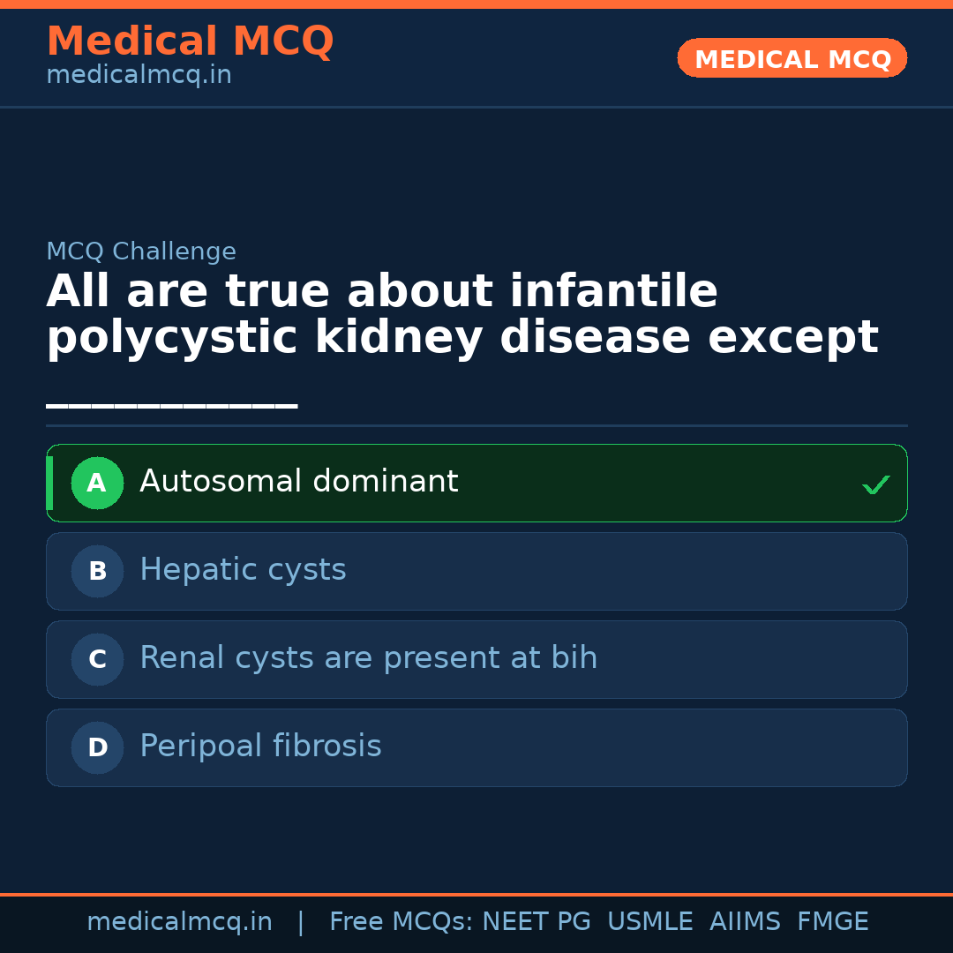The height and width of the screenshot is (953, 953).
Task: Choose the 'Hepatic cysts' option
Action: point(243,570)
